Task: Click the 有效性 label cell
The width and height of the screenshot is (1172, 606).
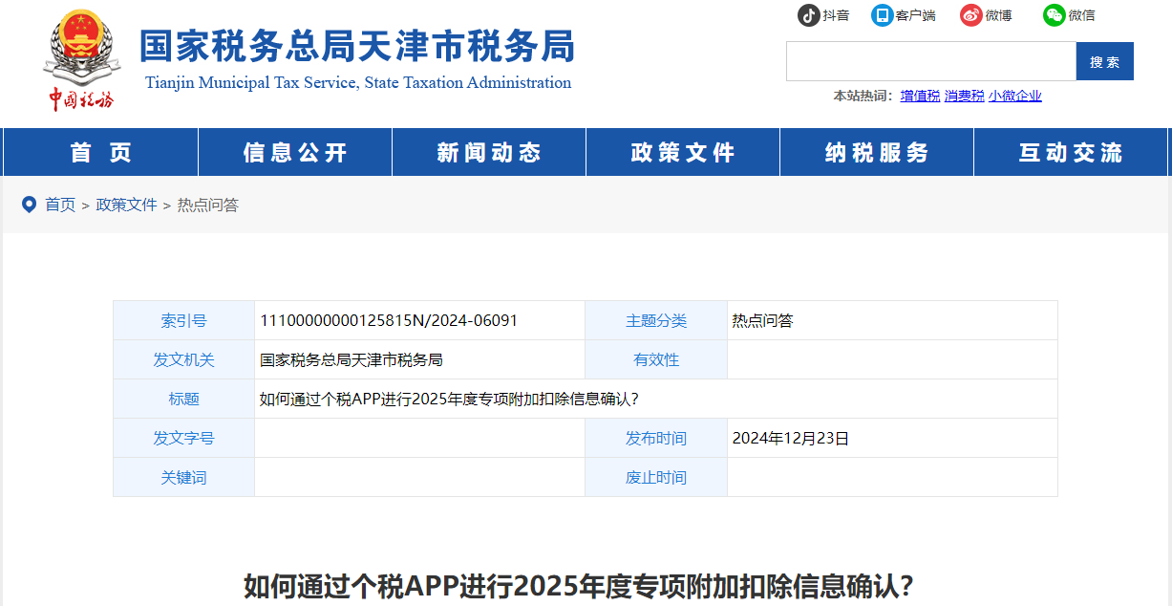Action: [656, 360]
